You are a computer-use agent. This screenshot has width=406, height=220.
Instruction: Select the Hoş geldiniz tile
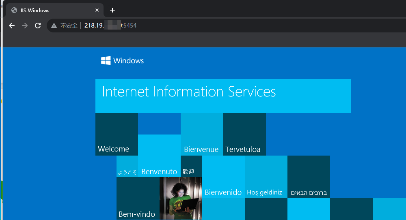coord(266,177)
